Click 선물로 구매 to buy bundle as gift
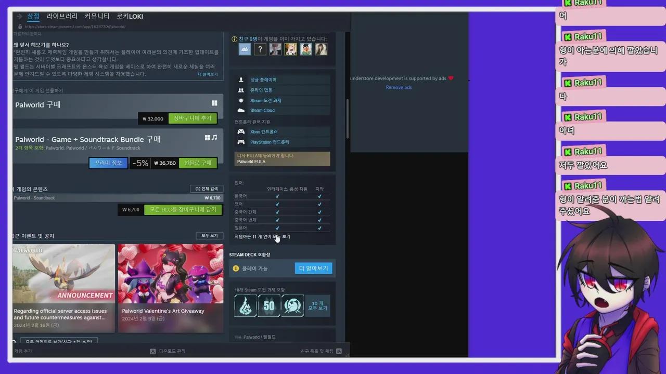Image resolution: width=666 pixels, height=374 pixels. point(198,163)
